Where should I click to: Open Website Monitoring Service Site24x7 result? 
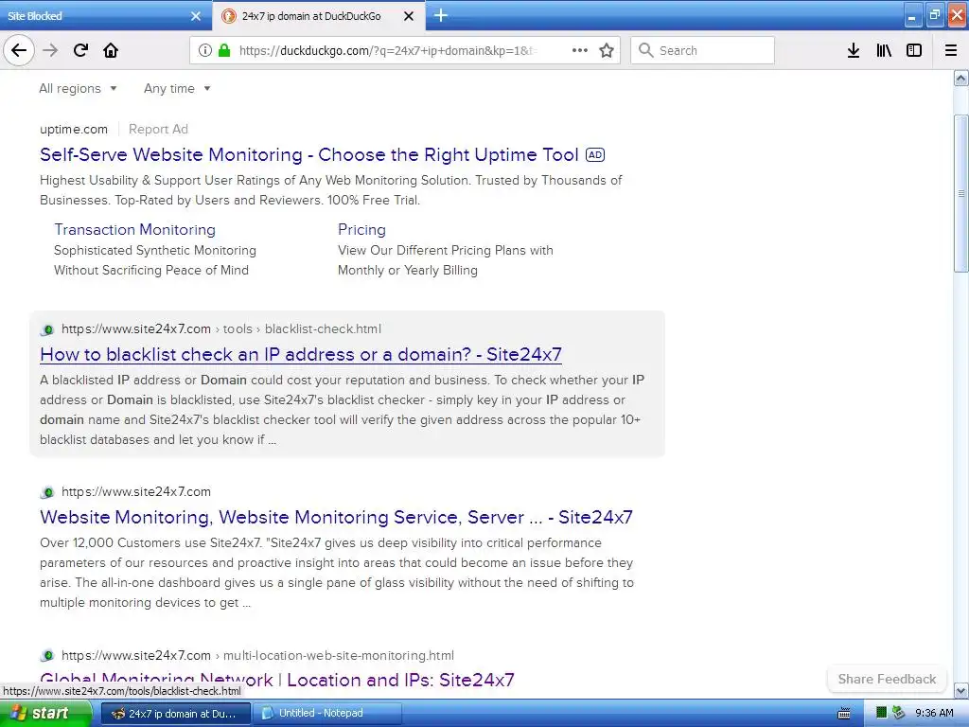click(336, 517)
